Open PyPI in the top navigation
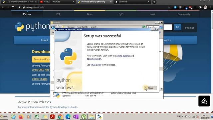 pos(121,14)
